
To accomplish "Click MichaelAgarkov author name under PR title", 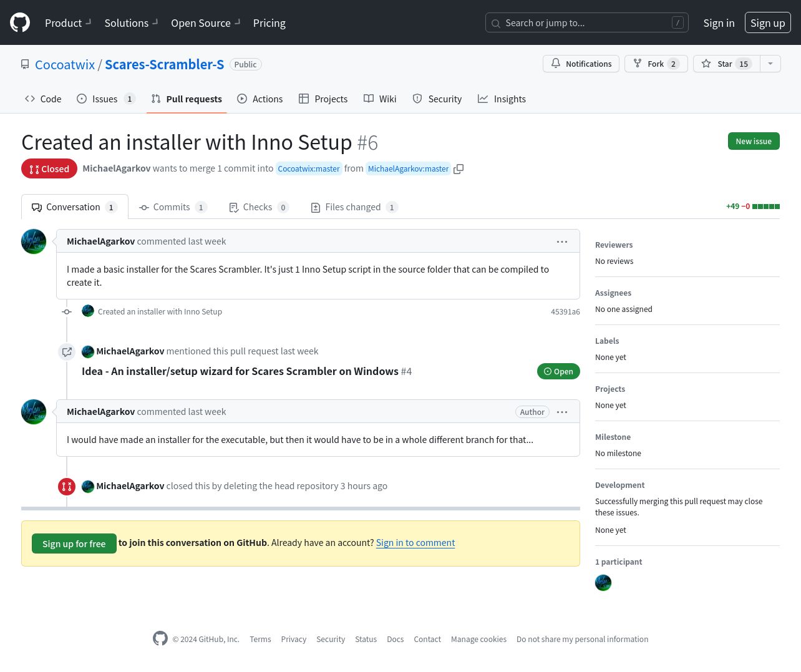I will [117, 168].
